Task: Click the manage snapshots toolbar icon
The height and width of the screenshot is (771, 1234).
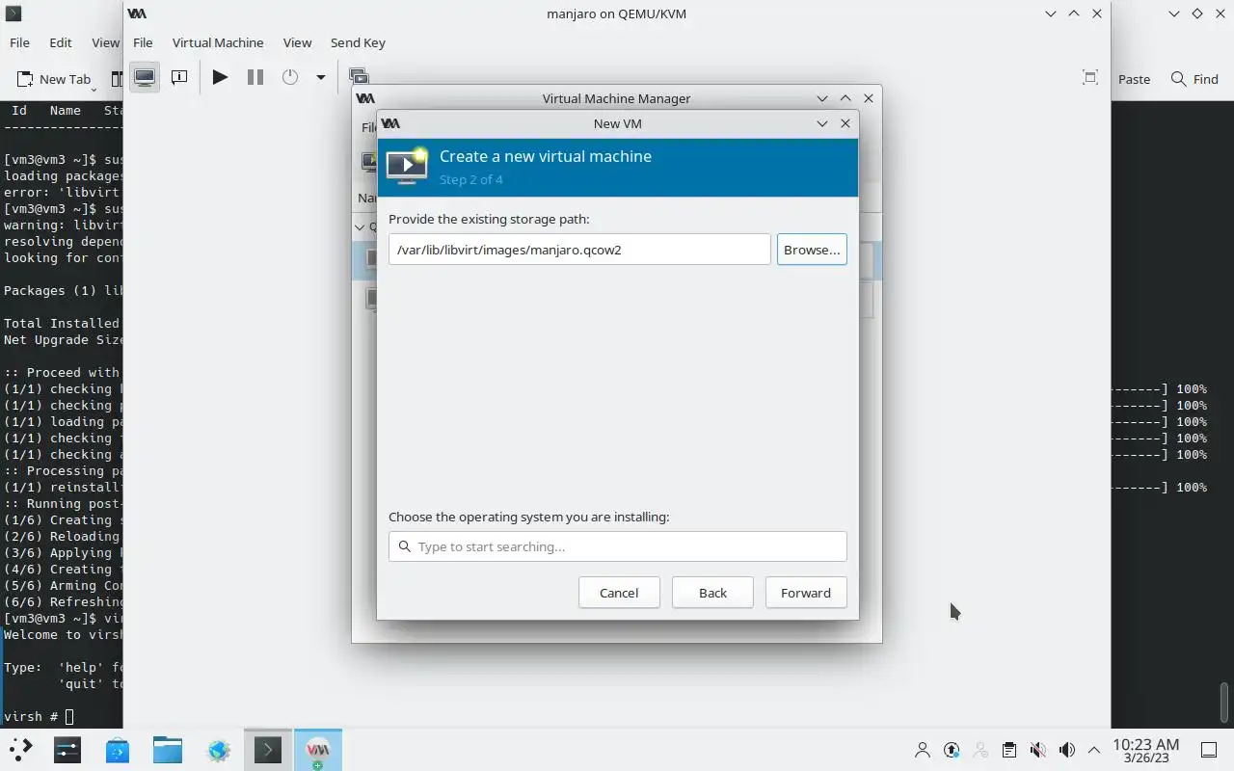Action: (359, 76)
